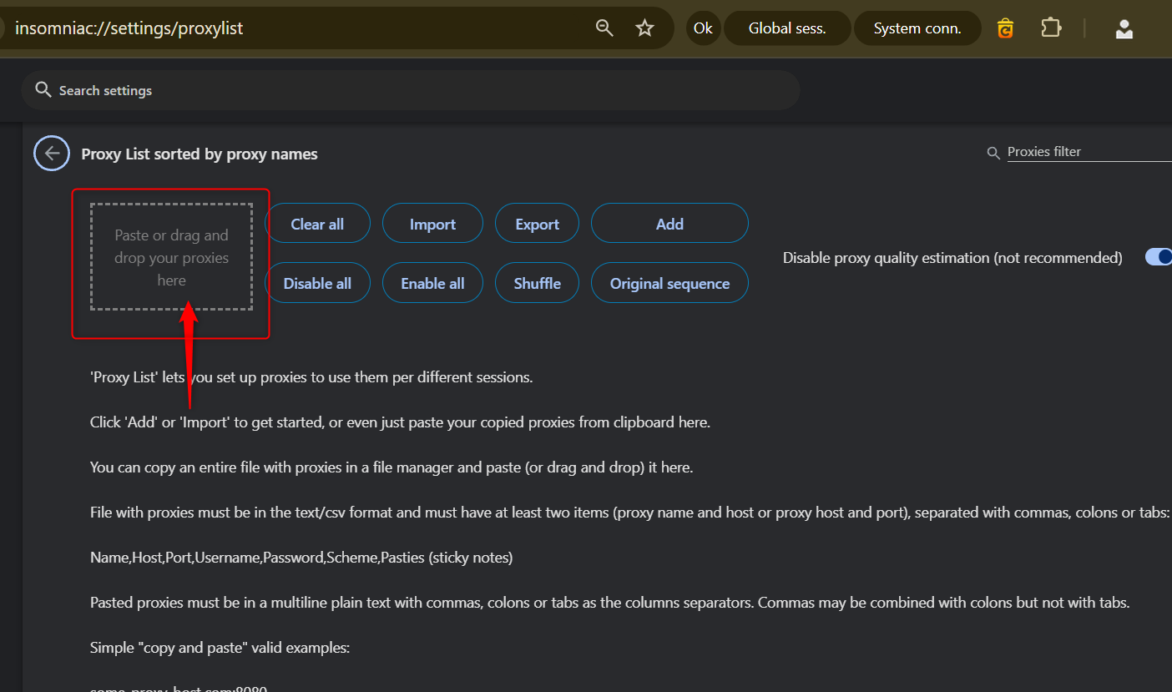Click the Disable all button
Screen dimensions: 1172x692
tap(317, 283)
